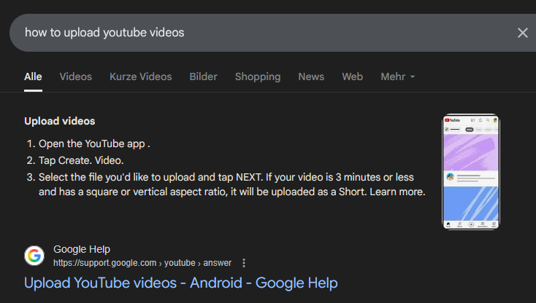Click the text 'Select the file you'd like to upload'
Image resolution: width=536 pixels, height=303 pixels.
[117, 177]
